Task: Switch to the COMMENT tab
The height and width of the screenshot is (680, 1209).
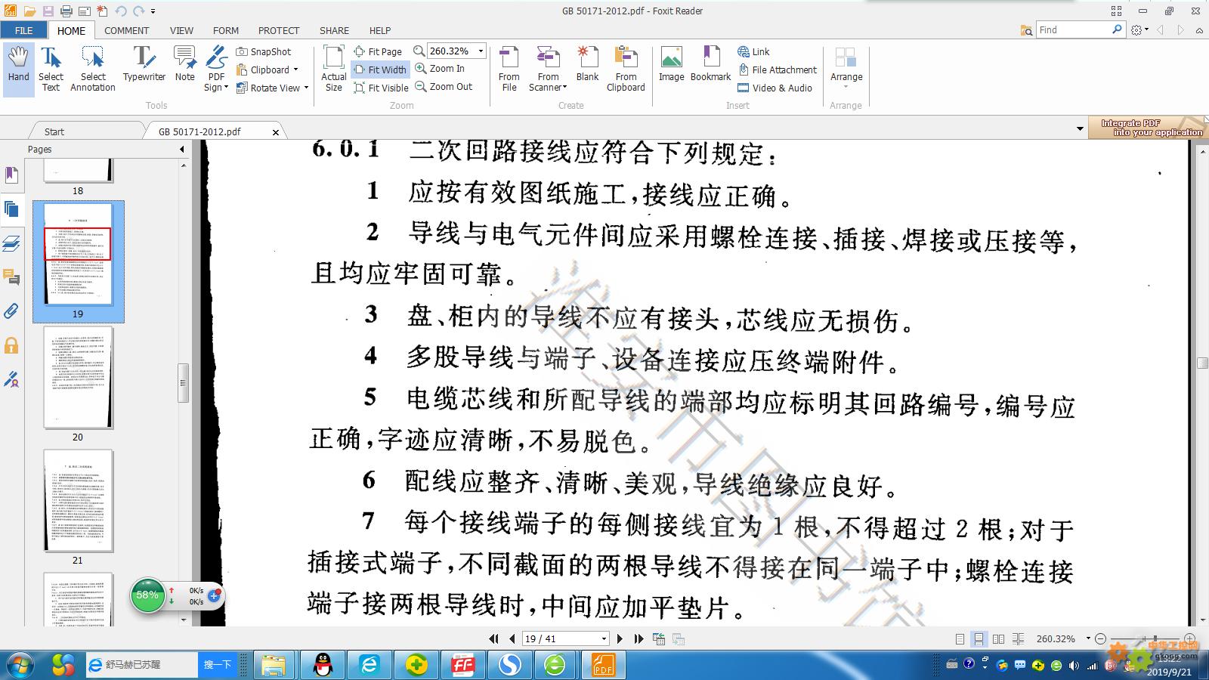Action: click(126, 30)
